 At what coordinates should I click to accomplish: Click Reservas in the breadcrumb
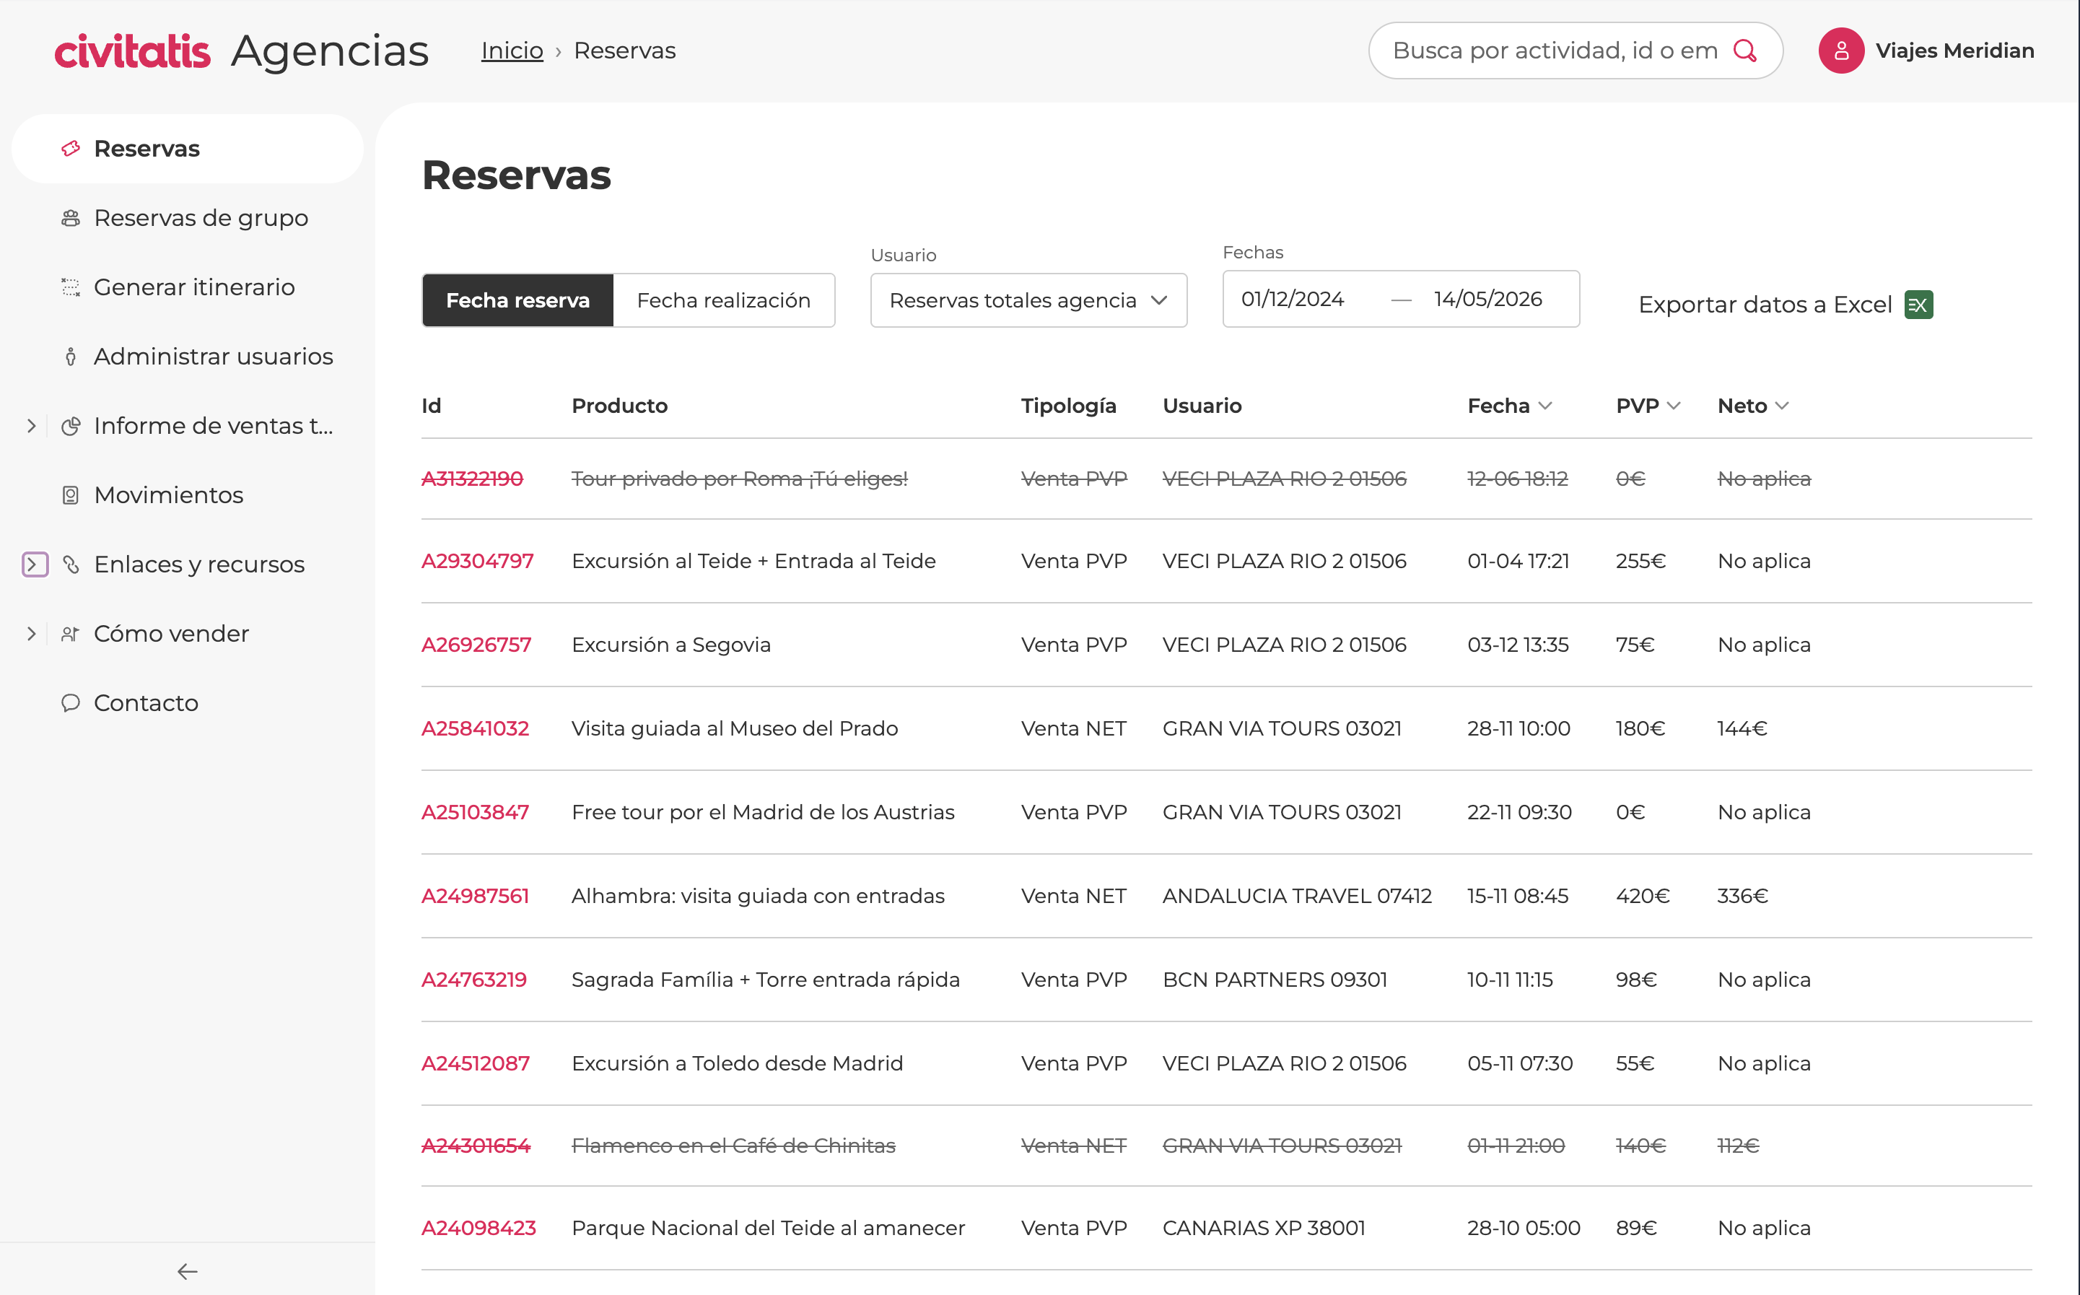click(624, 51)
